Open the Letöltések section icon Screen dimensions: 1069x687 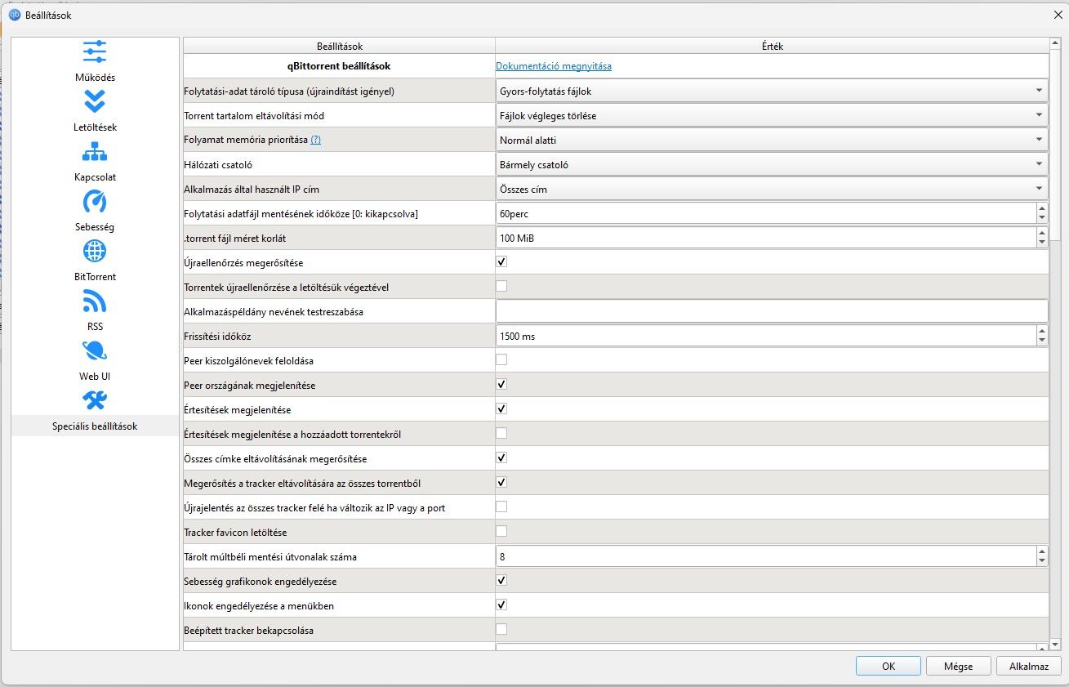tap(95, 101)
